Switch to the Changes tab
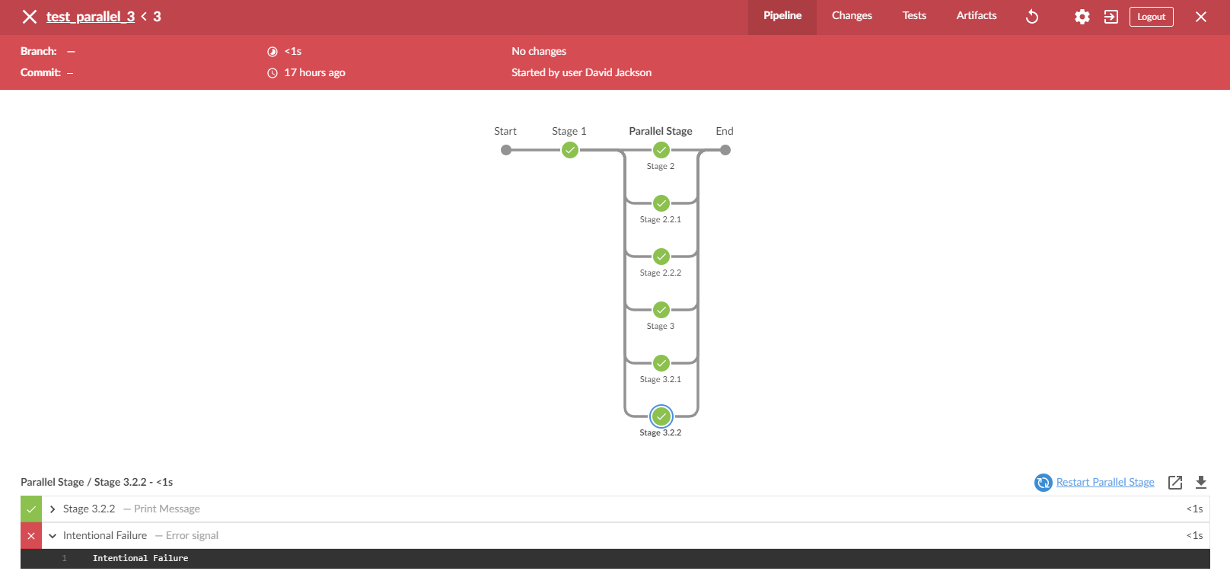 (x=852, y=16)
